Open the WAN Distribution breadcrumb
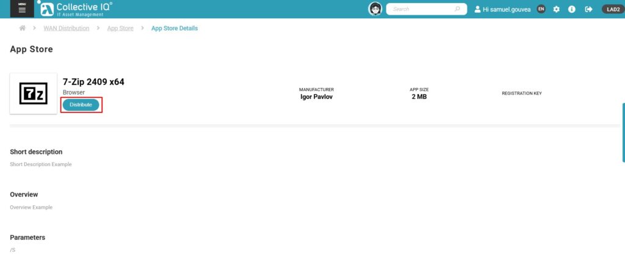Screen dimensions: 625x265 click(x=66, y=28)
